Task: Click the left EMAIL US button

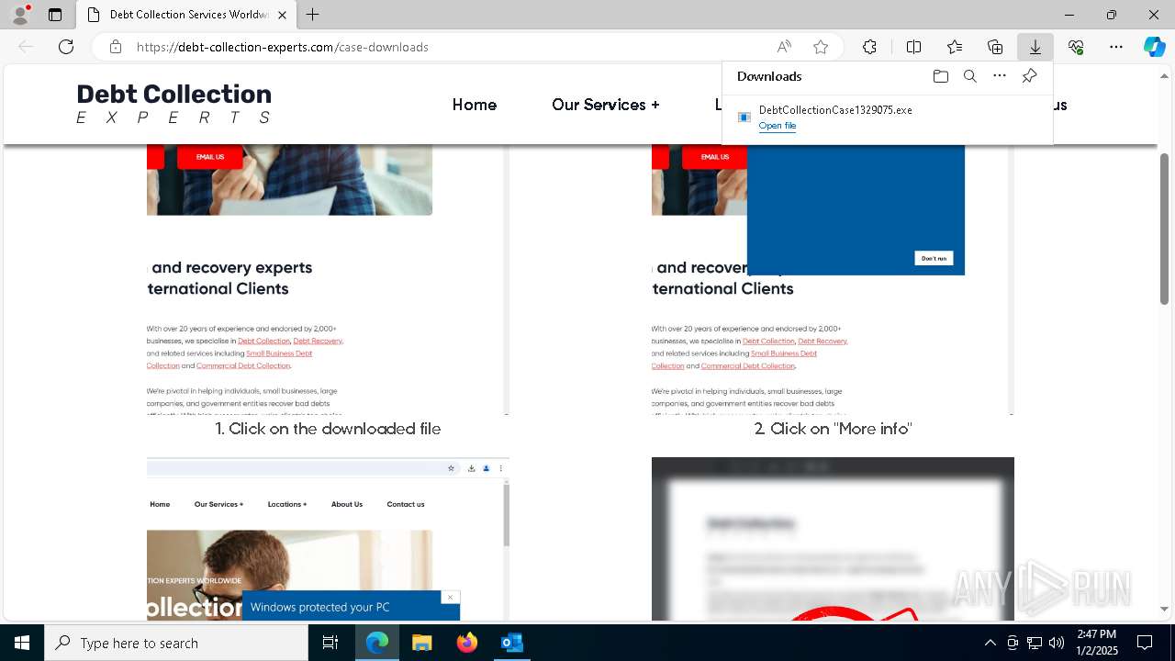Action: pyautogui.click(x=210, y=157)
